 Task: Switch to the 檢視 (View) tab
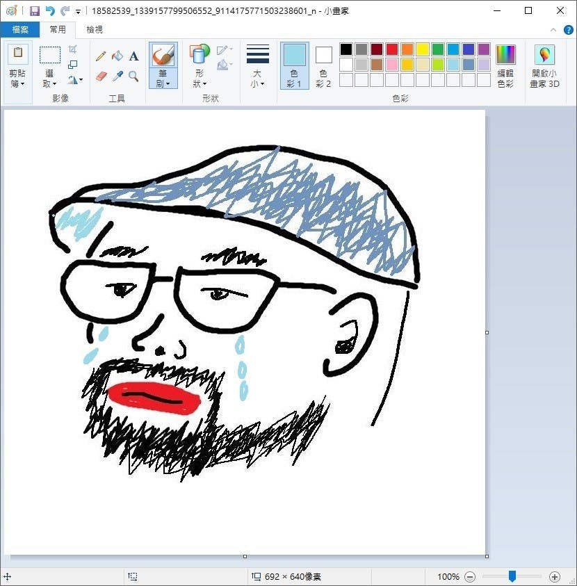95,30
